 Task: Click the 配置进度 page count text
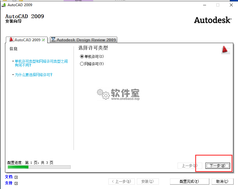(30, 163)
